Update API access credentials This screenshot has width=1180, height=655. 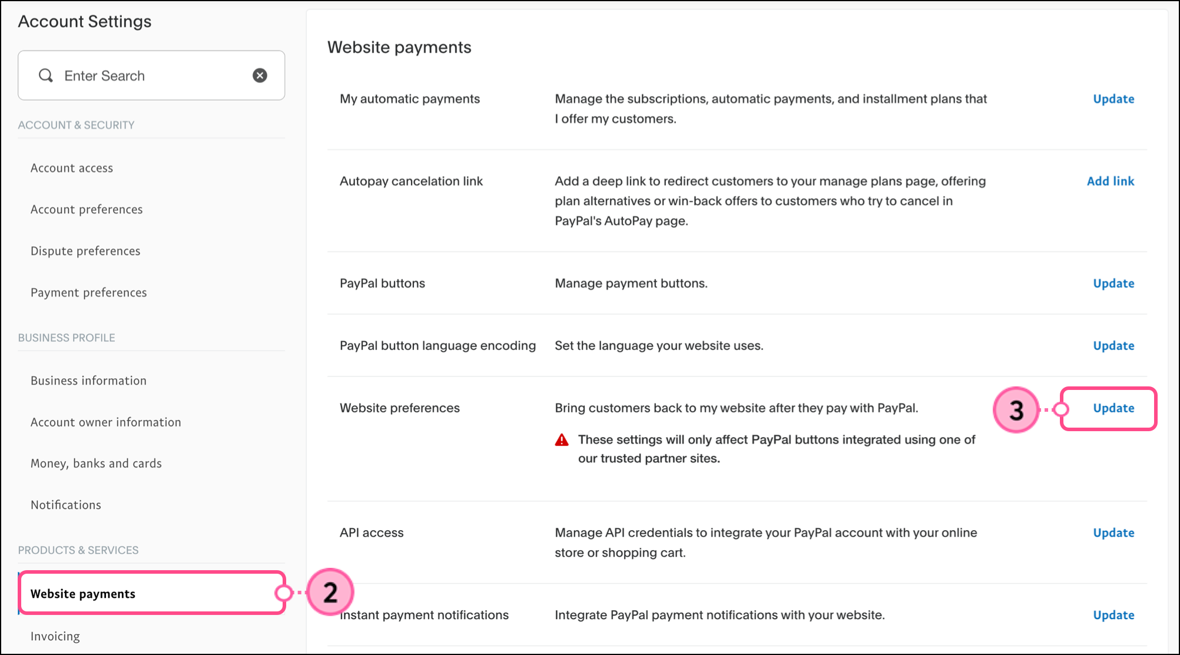[x=1113, y=533]
